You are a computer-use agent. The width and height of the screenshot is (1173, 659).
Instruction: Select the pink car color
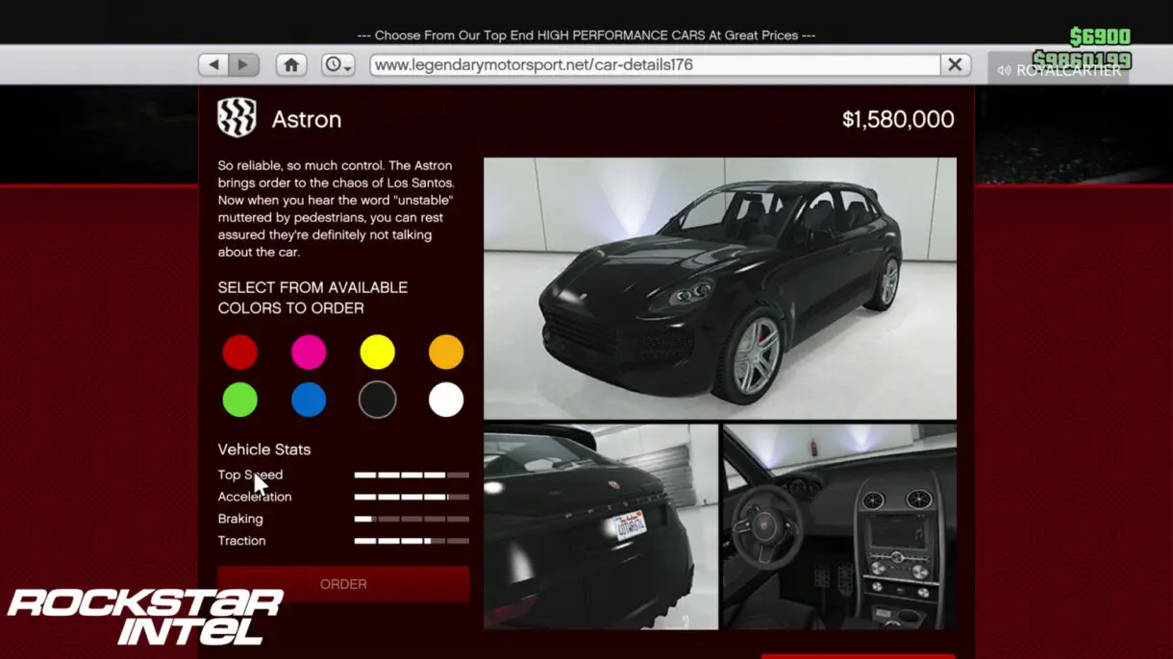pyautogui.click(x=309, y=353)
